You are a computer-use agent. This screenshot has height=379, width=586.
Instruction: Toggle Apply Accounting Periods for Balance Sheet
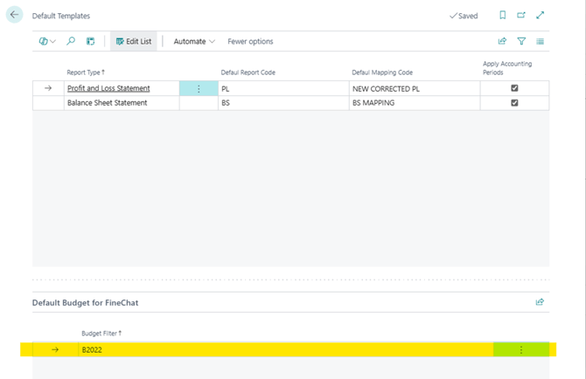[514, 103]
